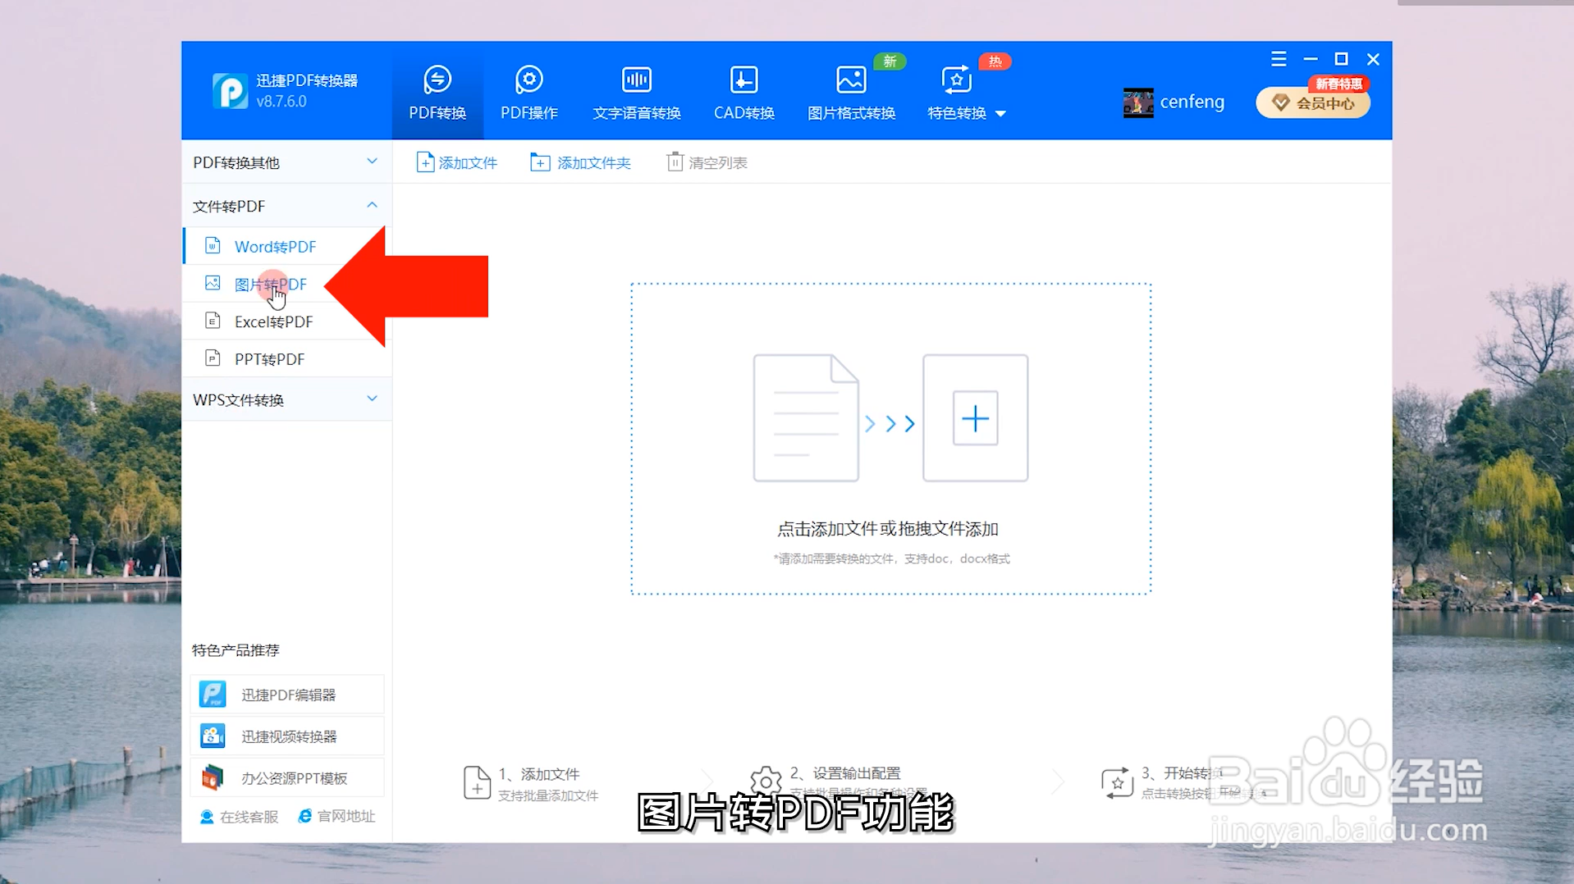
Task: Clear the list with 清空列表
Action: [707, 162]
